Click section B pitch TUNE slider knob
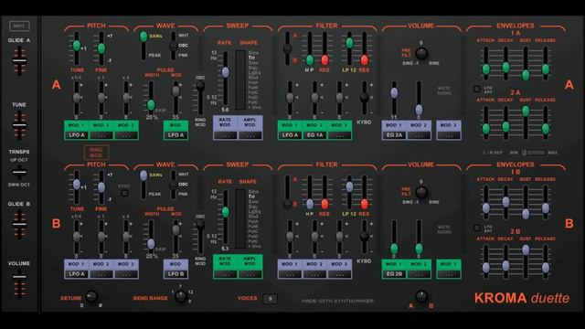 pos(77,184)
